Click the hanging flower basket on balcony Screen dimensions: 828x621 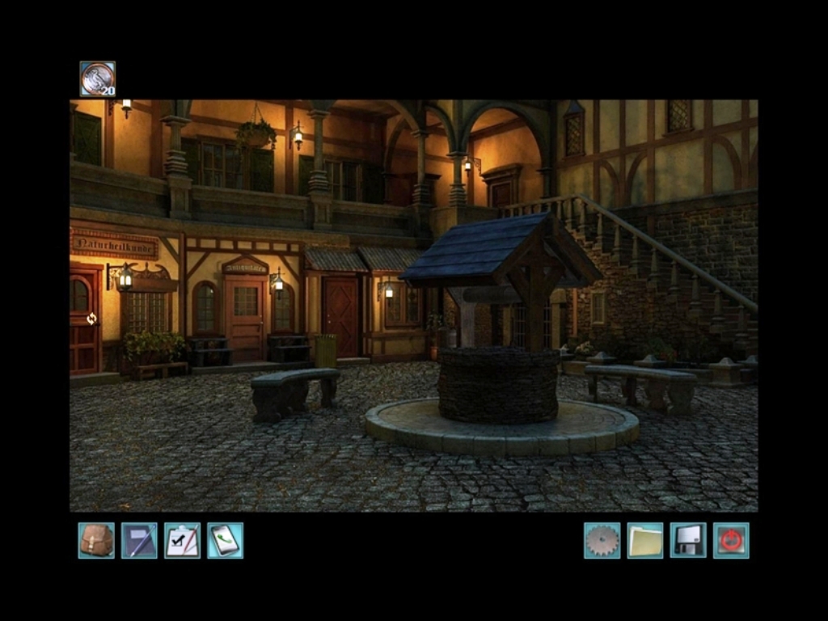pyautogui.click(x=256, y=133)
